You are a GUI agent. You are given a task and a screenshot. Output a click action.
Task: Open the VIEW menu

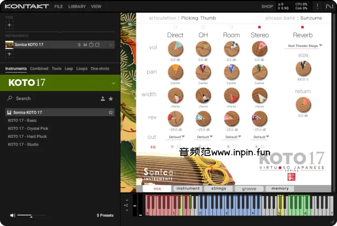pyautogui.click(x=96, y=7)
